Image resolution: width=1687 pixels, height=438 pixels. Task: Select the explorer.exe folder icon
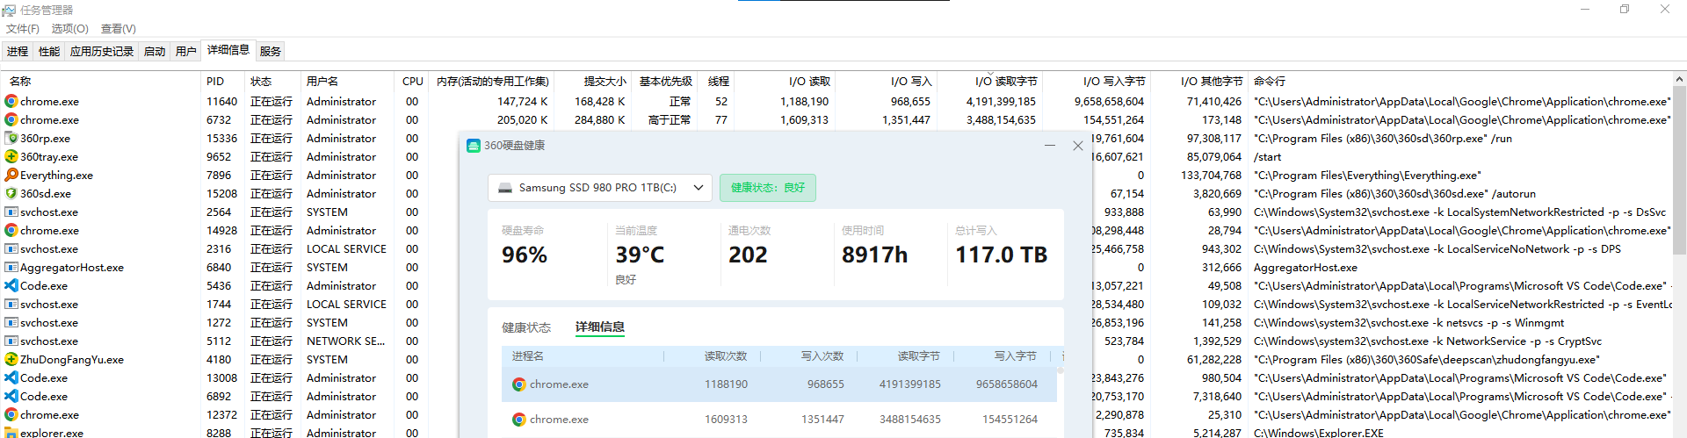point(11,433)
